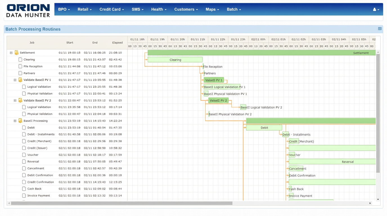Click the Invoice Payment document icon
The height and width of the screenshot is (216, 387).
[24, 195]
